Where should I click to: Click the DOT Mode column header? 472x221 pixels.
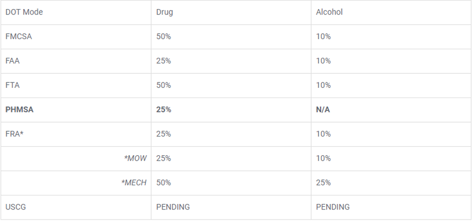pyautogui.click(x=24, y=12)
